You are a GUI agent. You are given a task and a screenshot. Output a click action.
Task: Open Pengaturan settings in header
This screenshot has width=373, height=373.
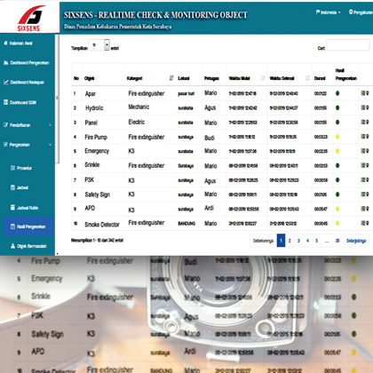(x=361, y=12)
